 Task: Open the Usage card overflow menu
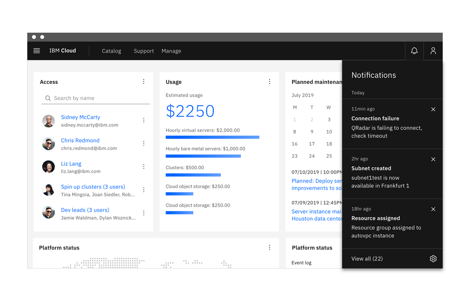click(x=269, y=81)
